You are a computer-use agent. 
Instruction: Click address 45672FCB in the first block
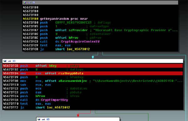[x=31, y=49]
